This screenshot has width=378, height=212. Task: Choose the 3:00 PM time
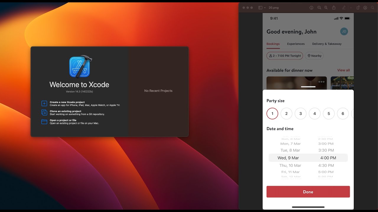[x=326, y=144]
